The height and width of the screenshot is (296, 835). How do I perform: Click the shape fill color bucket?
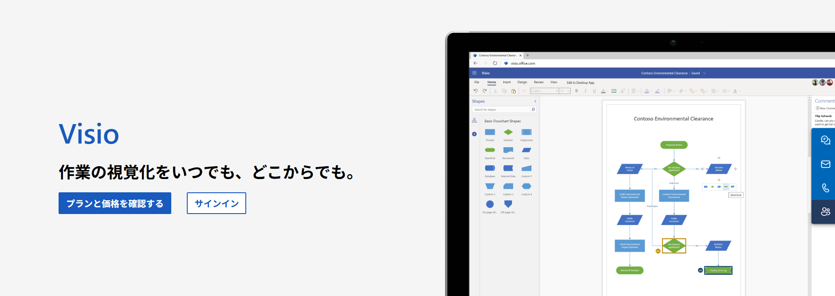point(647,91)
